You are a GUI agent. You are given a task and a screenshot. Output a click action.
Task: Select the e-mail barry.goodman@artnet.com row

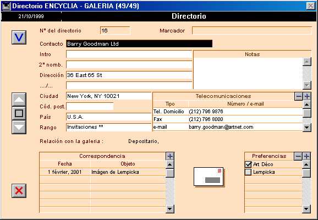click(228, 127)
